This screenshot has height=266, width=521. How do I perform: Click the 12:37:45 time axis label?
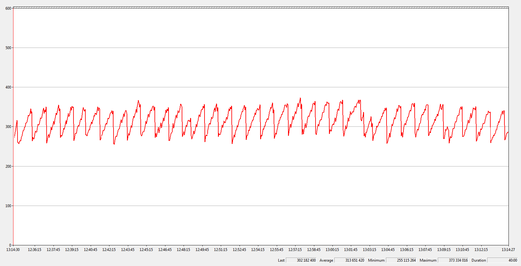(53, 250)
